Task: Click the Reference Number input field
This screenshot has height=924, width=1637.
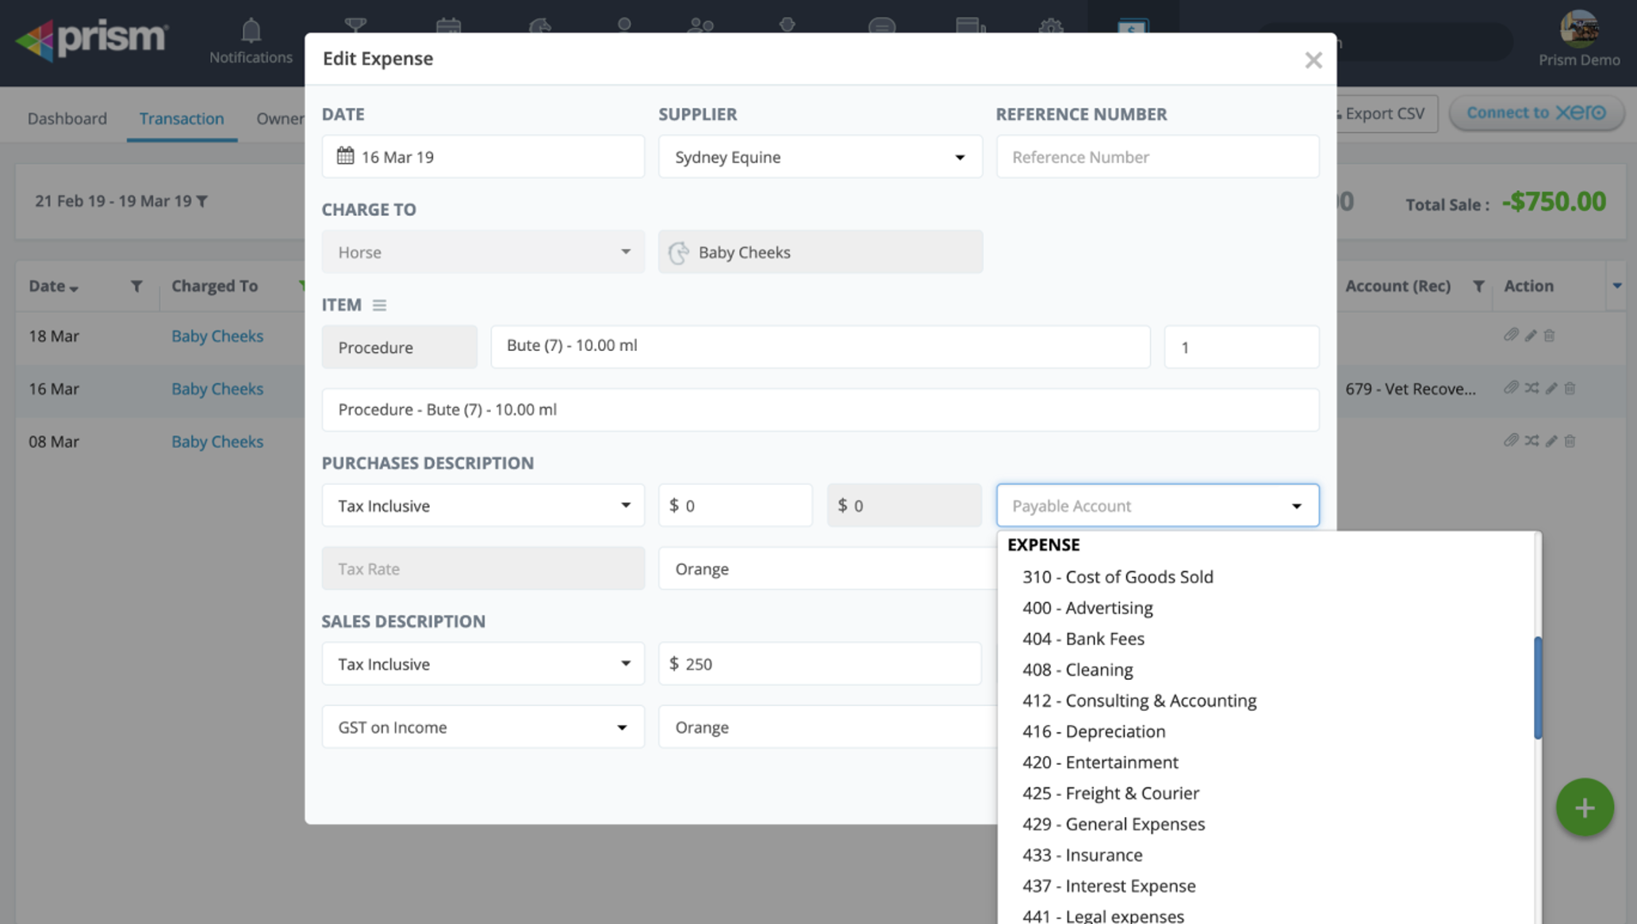Action: (x=1156, y=157)
